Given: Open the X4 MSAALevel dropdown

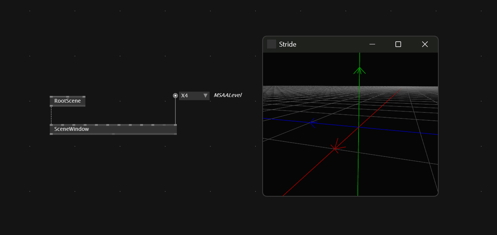Looking at the screenshot, I should click(194, 96).
